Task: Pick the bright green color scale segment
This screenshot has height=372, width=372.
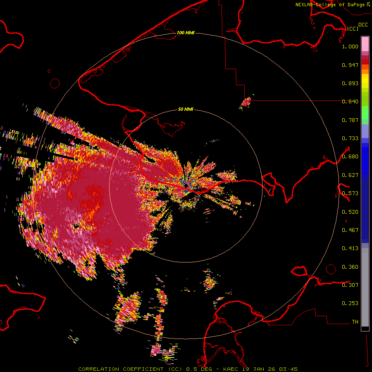Action: pyautogui.click(x=365, y=113)
